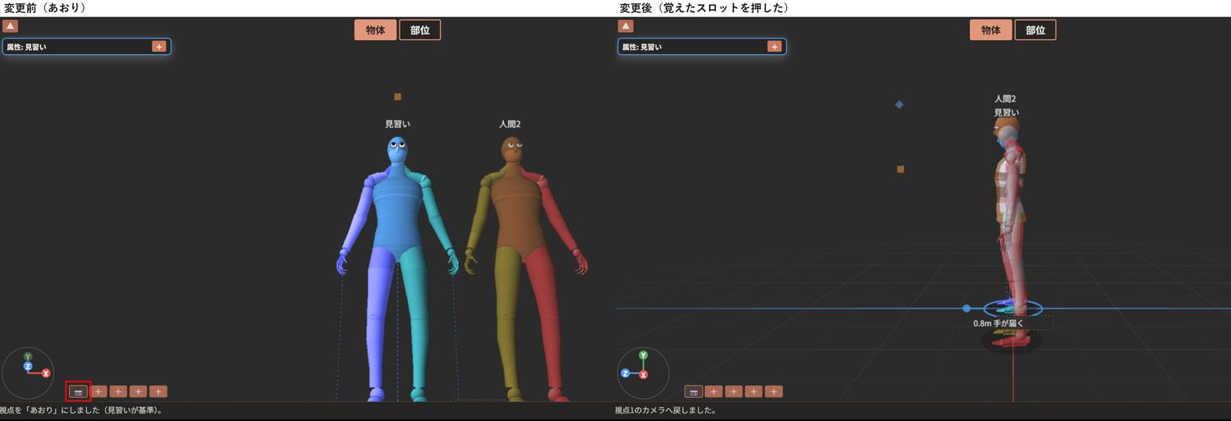
Task: Click the saved camera slot 1 in the after view
Action: coord(694,392)
